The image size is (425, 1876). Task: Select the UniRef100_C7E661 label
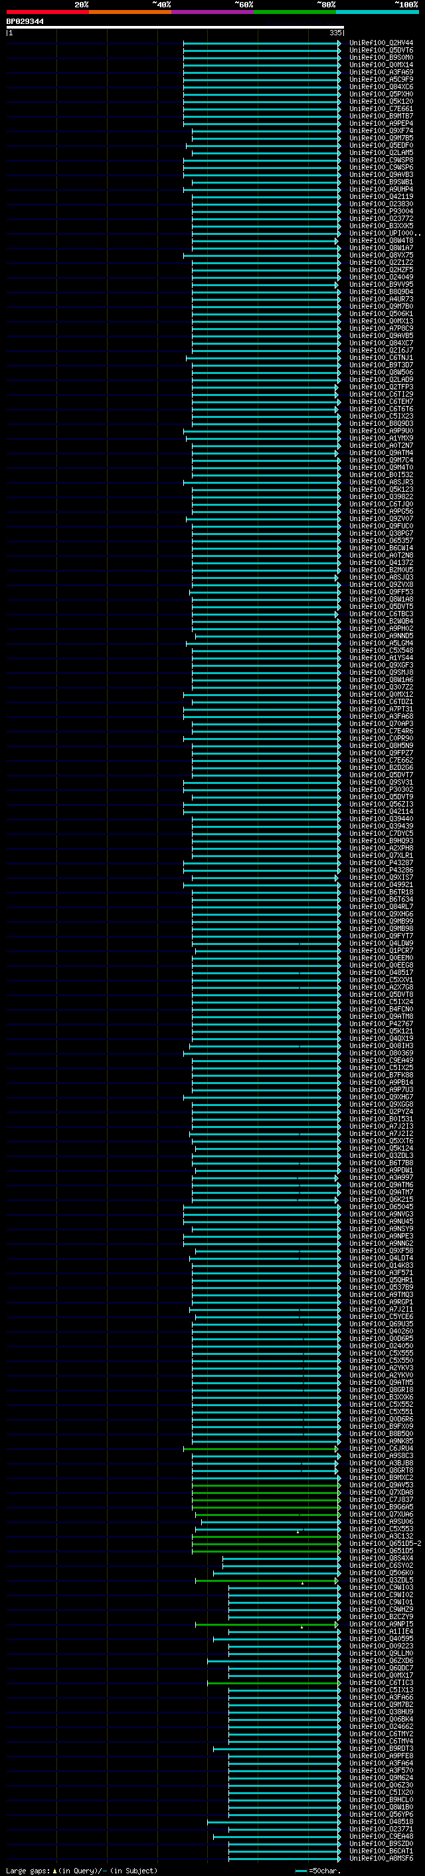pos(381,108)
